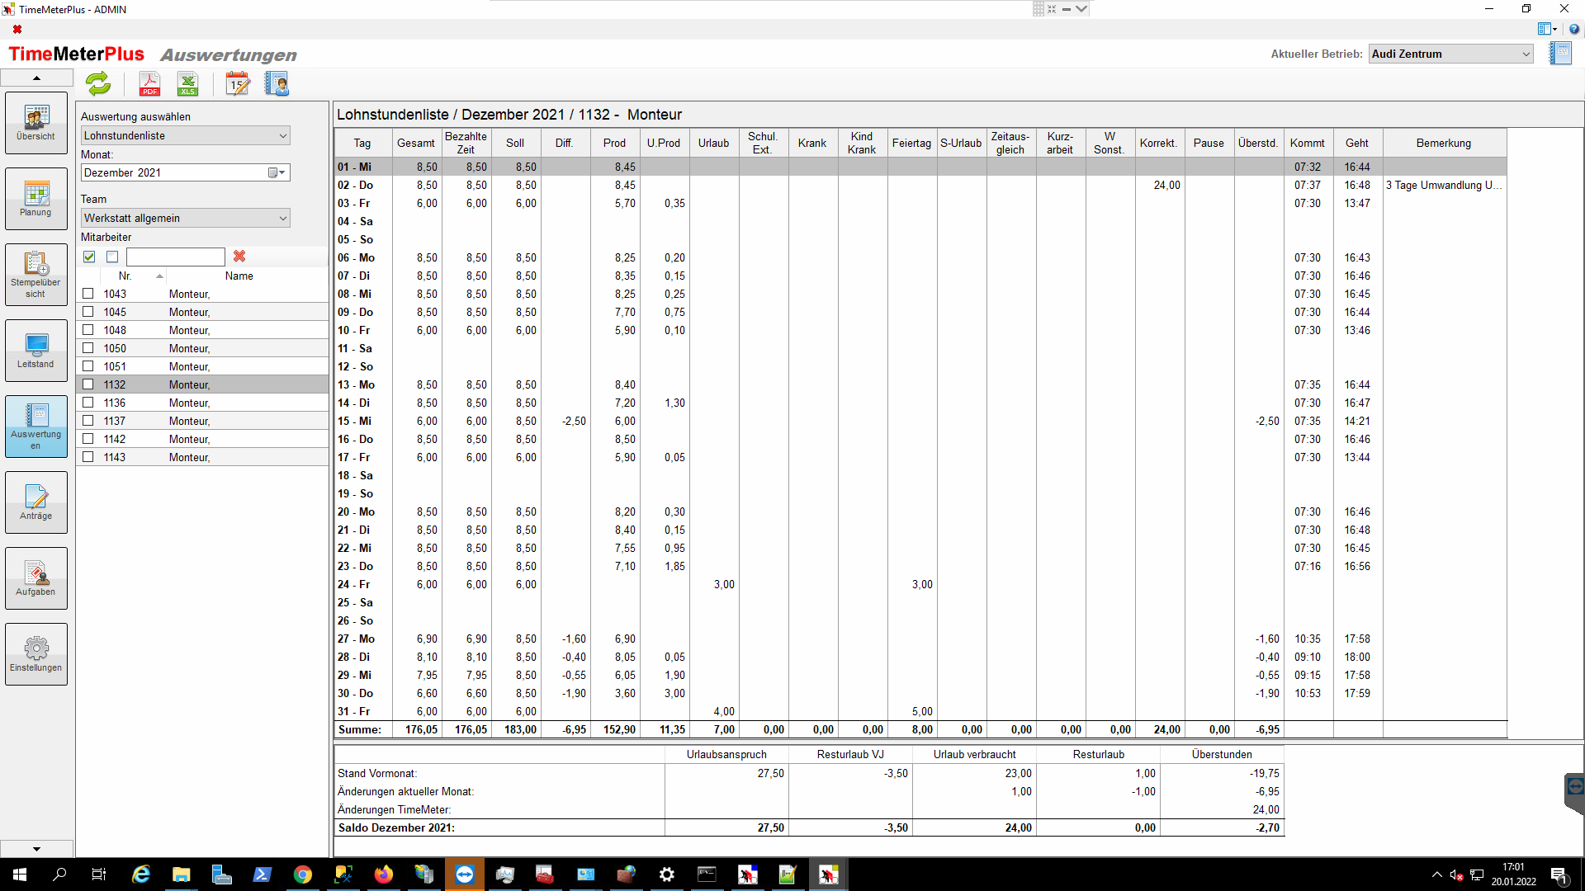Open PowerShell from the taskbar
Image resolution: width=1585 pixels, height=891 pixels.
(263, 874)
